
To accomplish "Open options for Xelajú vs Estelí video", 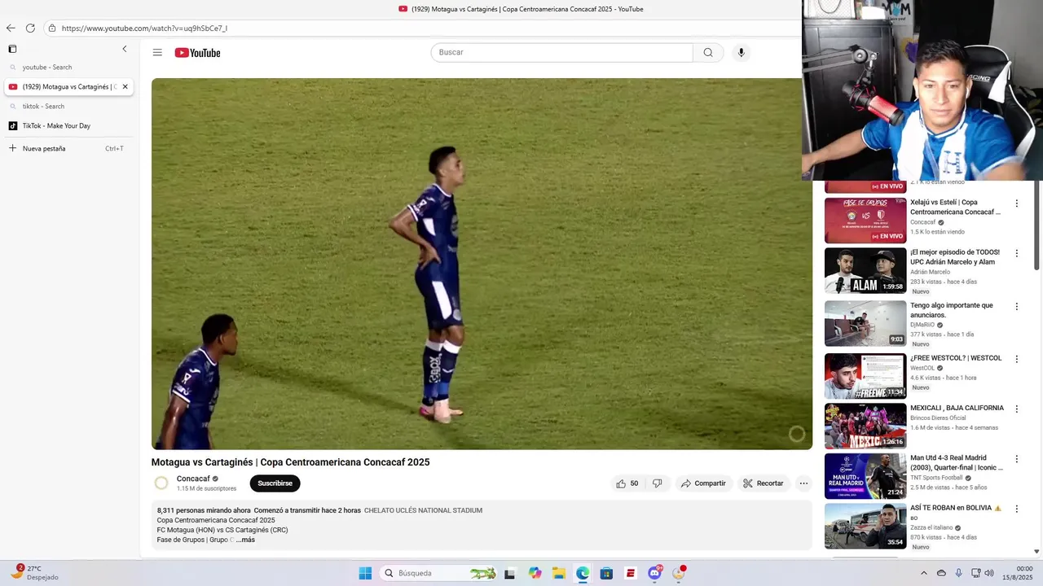I will (x=1016, y=203).
